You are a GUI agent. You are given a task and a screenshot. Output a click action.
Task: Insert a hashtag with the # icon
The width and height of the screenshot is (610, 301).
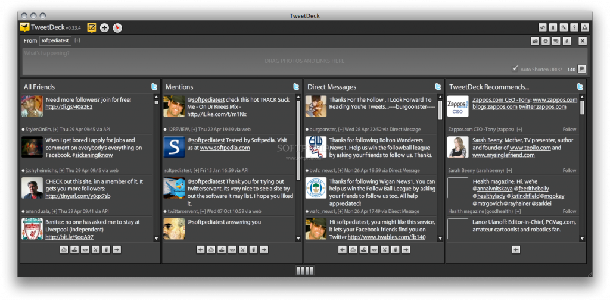567,41
